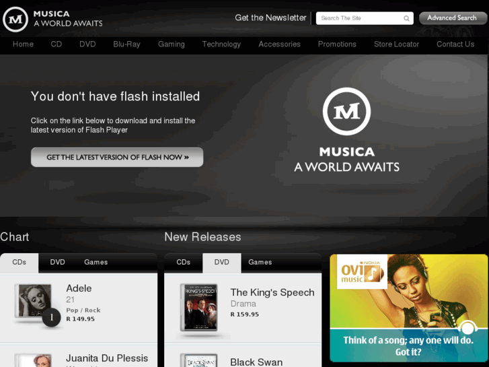Open the Gaming section
Image resolution: width=489 pixels, height=367 pixels.
(x=172, y=44)
